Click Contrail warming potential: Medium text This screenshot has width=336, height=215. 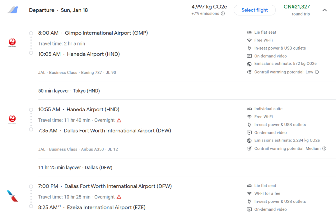pos(287,149)
